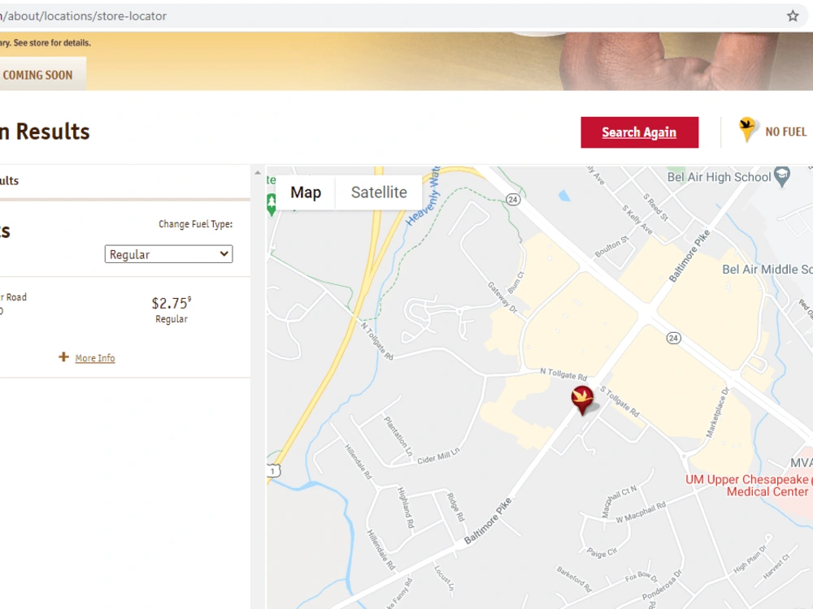Click the green park tree icon
Viewport: 813px width, 609px height.
(272, 204)
